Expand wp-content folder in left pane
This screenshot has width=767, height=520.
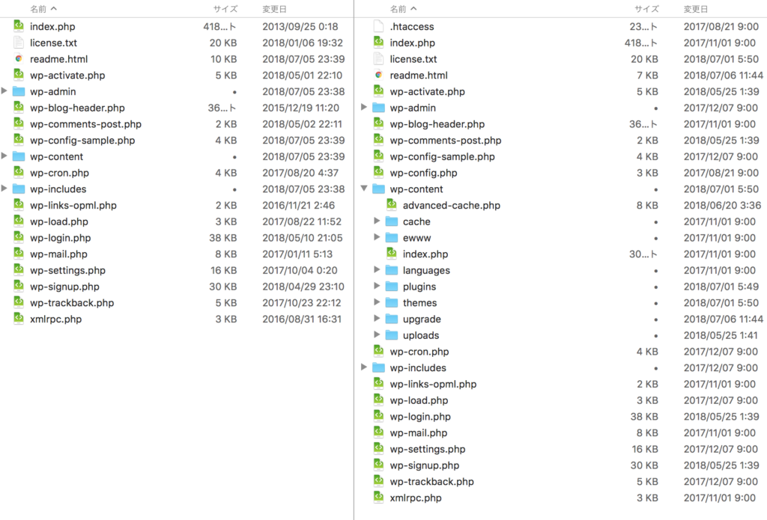point(4,156)
